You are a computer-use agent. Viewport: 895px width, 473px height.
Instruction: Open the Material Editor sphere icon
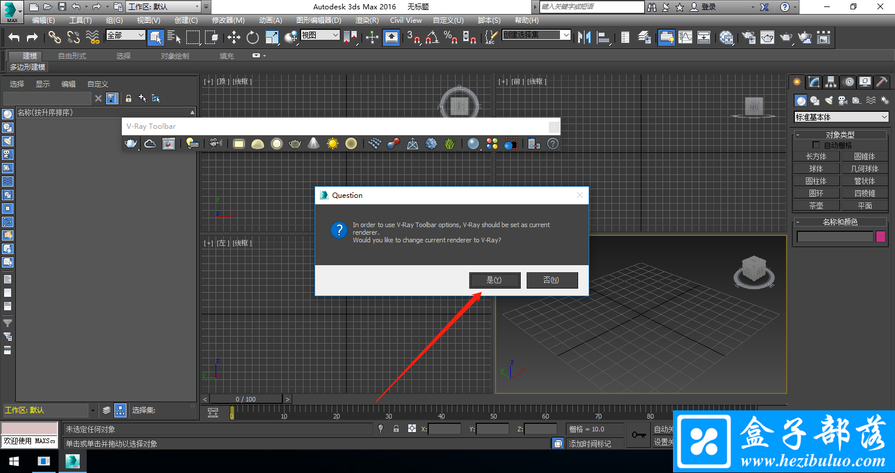click(x=727, y=37)
